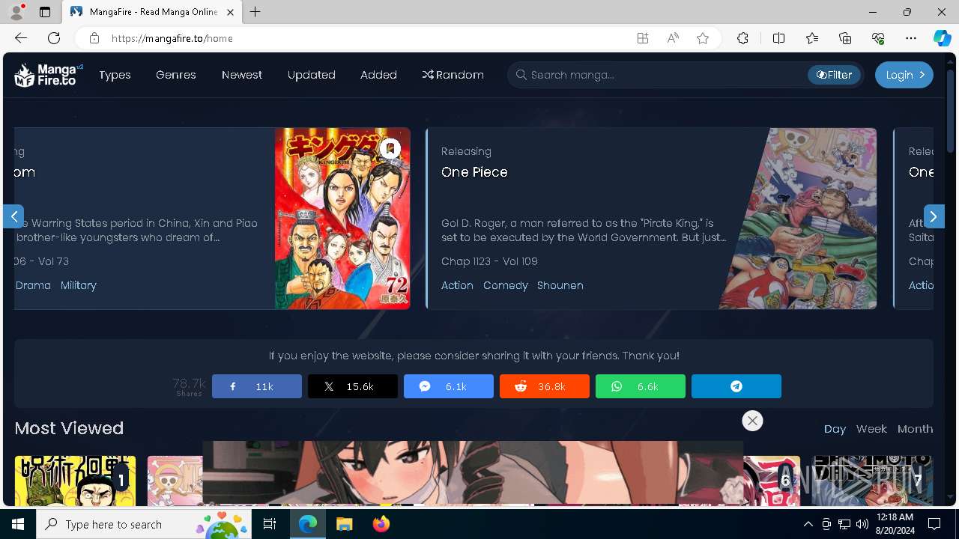Close the overlay ad banner
The height and width of the screenshot is (539, 959).
(x=752, y=421)
